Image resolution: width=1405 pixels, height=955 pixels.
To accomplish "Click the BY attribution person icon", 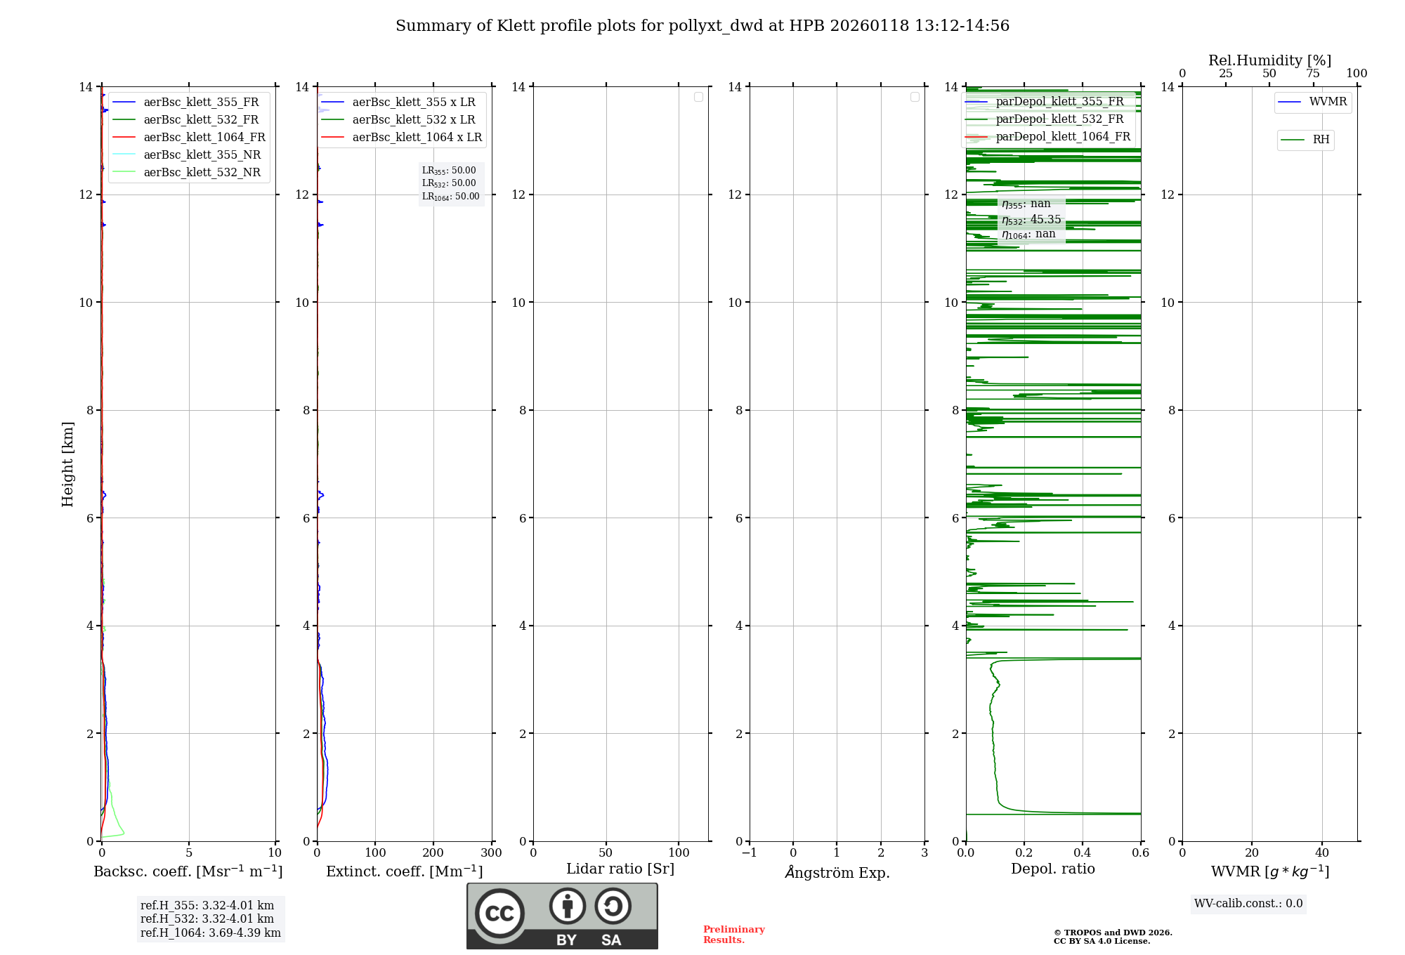I will pyautogui.click(x=567, y=906).
